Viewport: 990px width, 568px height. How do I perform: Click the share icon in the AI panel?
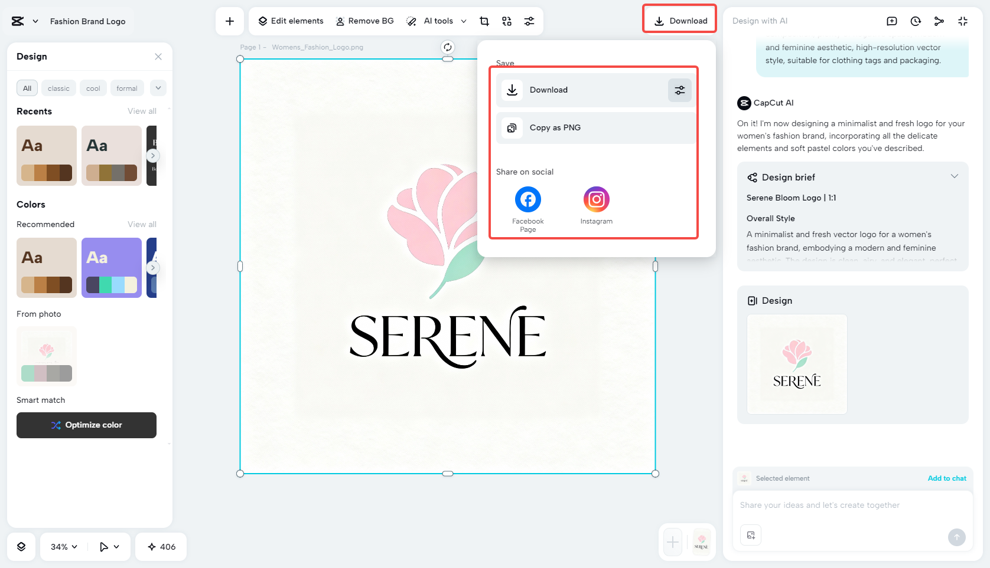[x=939, y=21]
